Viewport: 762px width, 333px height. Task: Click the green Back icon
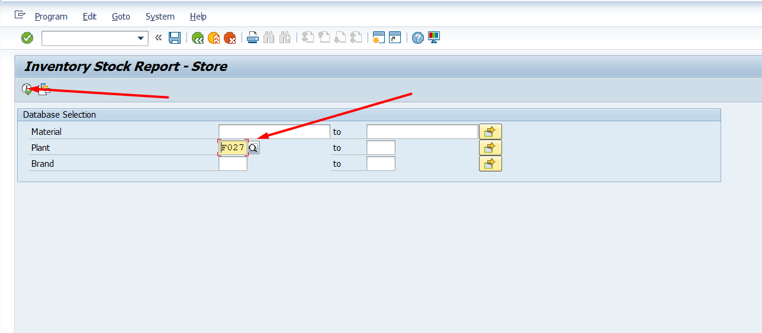(x=198, y=38)
